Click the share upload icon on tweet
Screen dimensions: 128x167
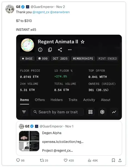pyautogui.click(x=120, y=160)
